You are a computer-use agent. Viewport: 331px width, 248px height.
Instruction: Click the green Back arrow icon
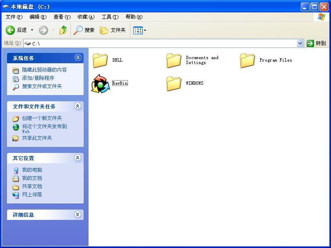[10, 30]
